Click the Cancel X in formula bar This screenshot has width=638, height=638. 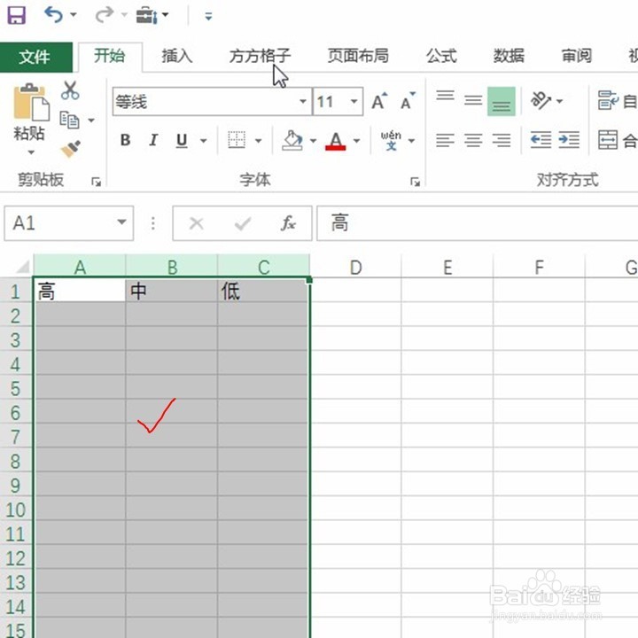tap(197, 223)
